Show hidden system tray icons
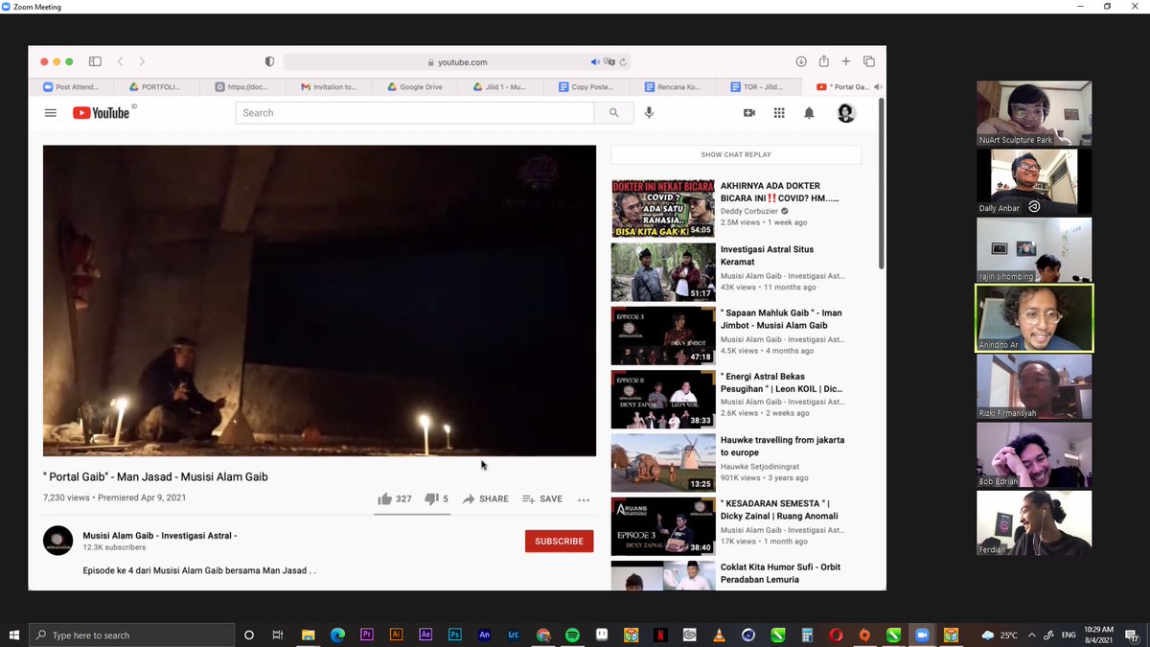 click(x=1032, y=635)
